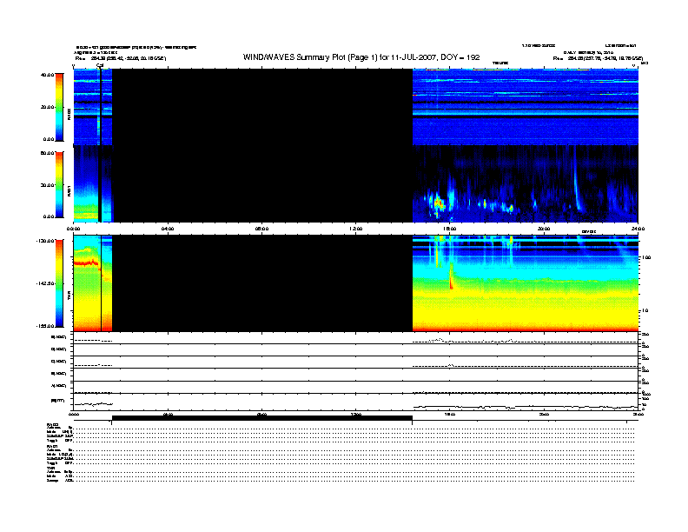Click the 12:00 tick label below the RAD1 panel

pyautogui.click(x=356, y=229)
